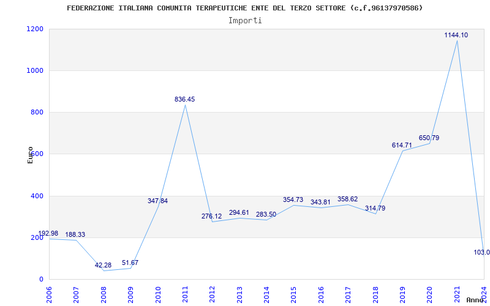490x306 pixels.
Task: Select the 2016 x-axis tick label
Action: click(x=321, y=294)
